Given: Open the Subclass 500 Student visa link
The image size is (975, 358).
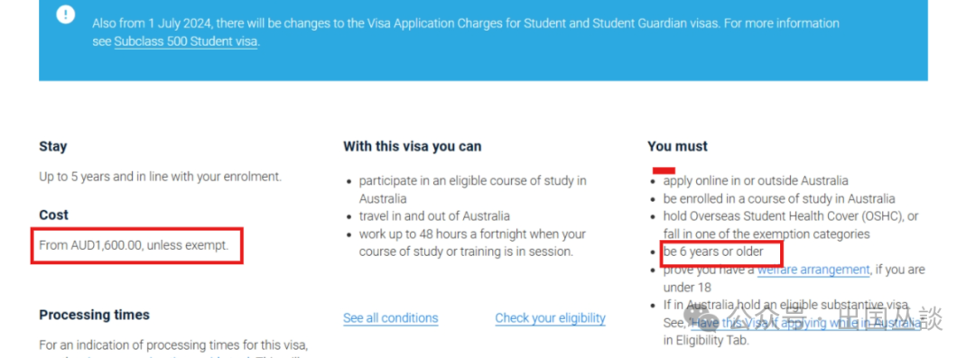Looking at the screenshot, I should (185, 41).
